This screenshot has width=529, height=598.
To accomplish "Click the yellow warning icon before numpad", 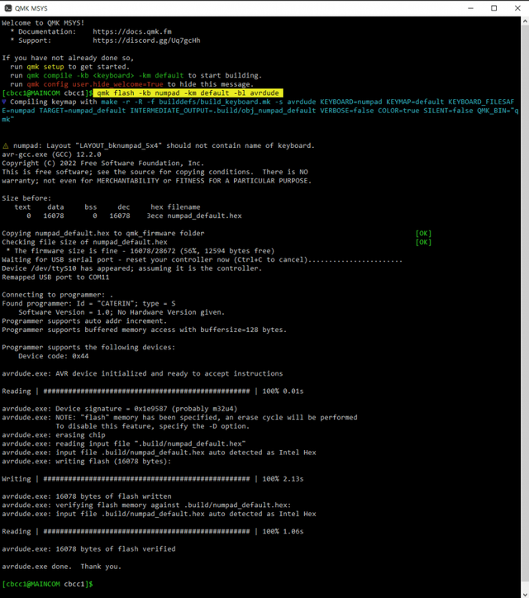I will point(6,145).
